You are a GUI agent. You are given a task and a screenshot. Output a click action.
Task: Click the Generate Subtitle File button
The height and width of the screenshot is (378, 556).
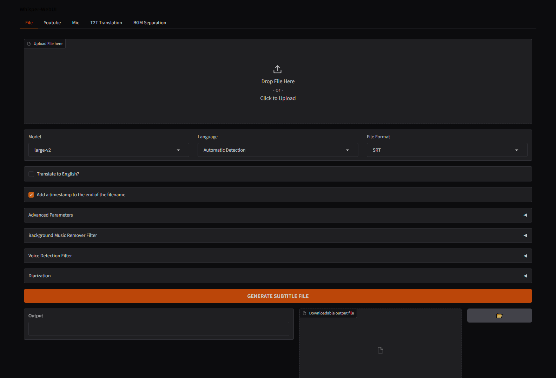(x=278, y=296)
